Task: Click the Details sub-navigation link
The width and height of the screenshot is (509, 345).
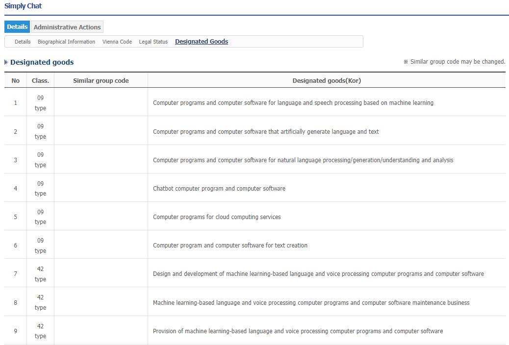Action: pos(23,42)
